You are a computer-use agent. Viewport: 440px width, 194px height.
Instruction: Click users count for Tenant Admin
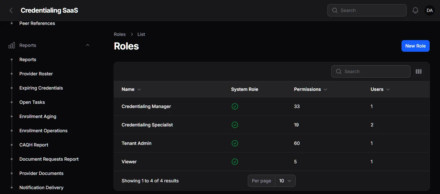(x=372, y=143)
